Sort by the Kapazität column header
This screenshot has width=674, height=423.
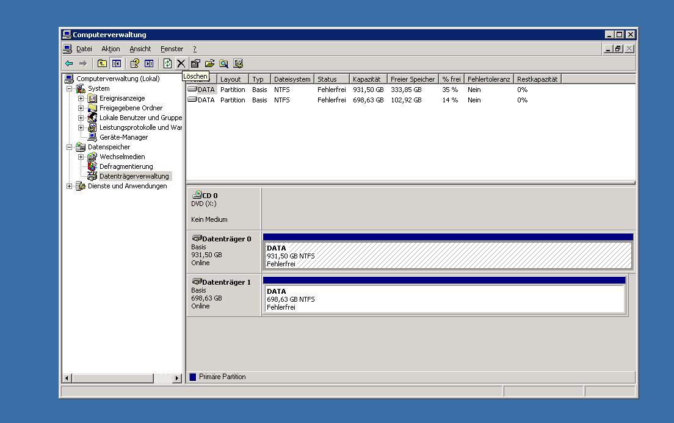pos(368,79)
